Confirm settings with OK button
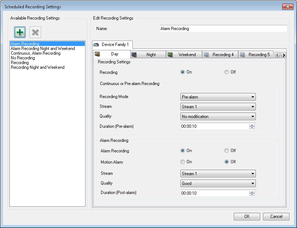Image resolution: width=297 pixels, height=228 pixels. pyautogui.click(x=247, y=216)
